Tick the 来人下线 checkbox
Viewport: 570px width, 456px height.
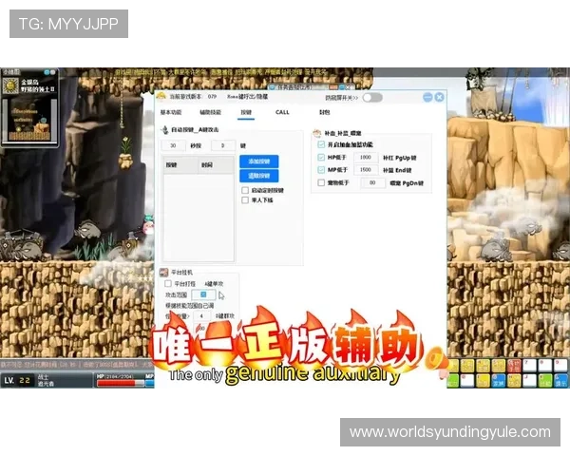click(245, 200)
